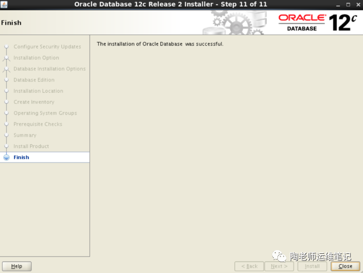Image resolution: width=363 pixels, height=273 pixels.
Task: Open the Help button
Action: 17,266
